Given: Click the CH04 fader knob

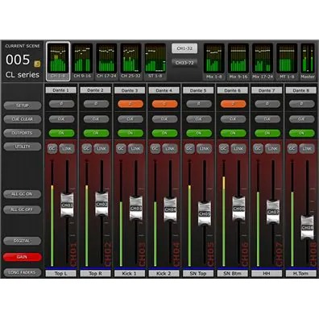Looking at the screenshot, I should coord(170,209).
